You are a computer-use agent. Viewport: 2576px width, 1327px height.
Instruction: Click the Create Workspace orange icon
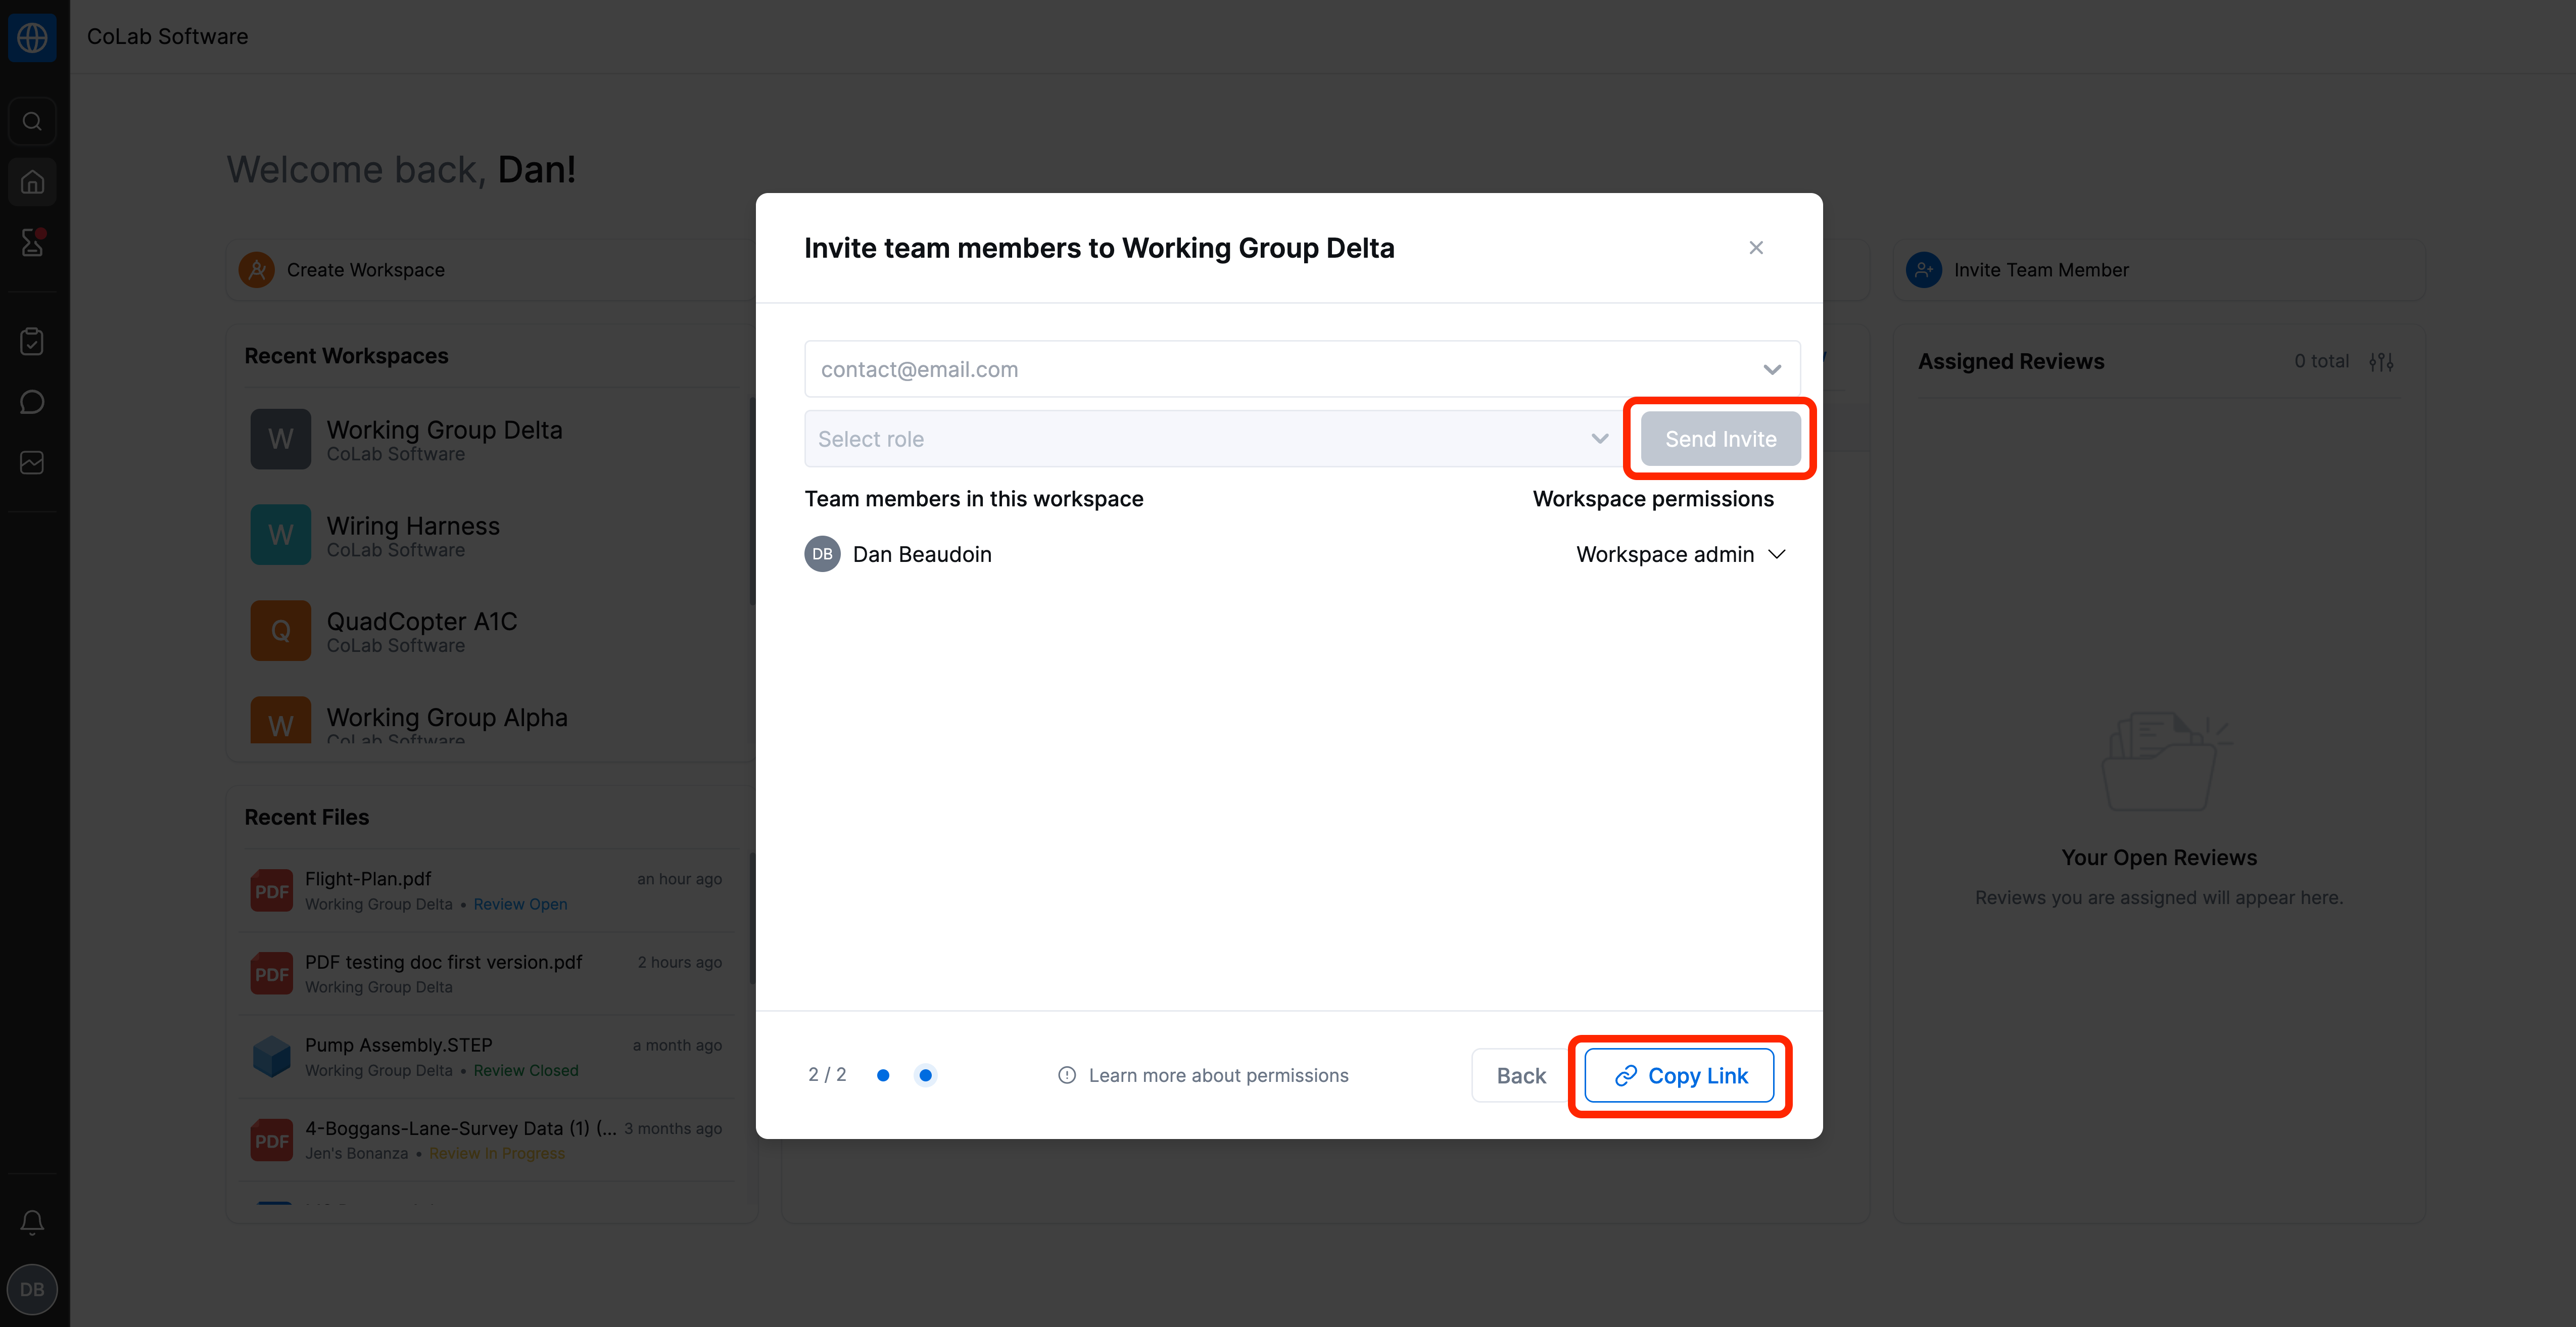point(257,270)
